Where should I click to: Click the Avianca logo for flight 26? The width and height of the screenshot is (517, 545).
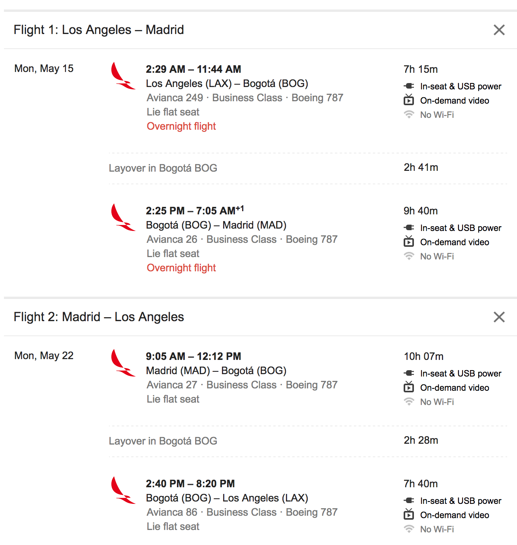[x=122, y=217]
